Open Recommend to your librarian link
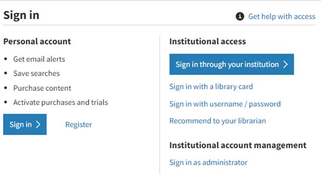Image resolution: width=321 pixels, height=175 pixels. click(x=217, y=121)
